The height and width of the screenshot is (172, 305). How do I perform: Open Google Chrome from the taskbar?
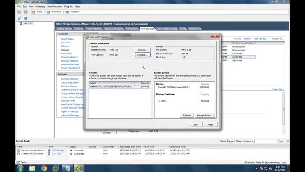[44, 168]
